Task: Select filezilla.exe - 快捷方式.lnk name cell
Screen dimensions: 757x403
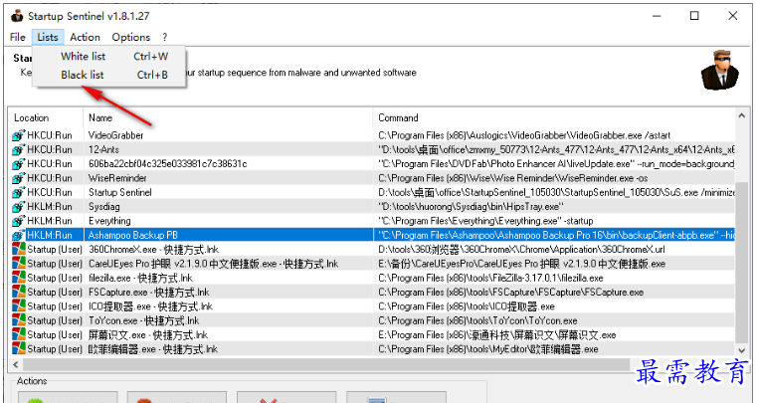Action: pos(140,278)
